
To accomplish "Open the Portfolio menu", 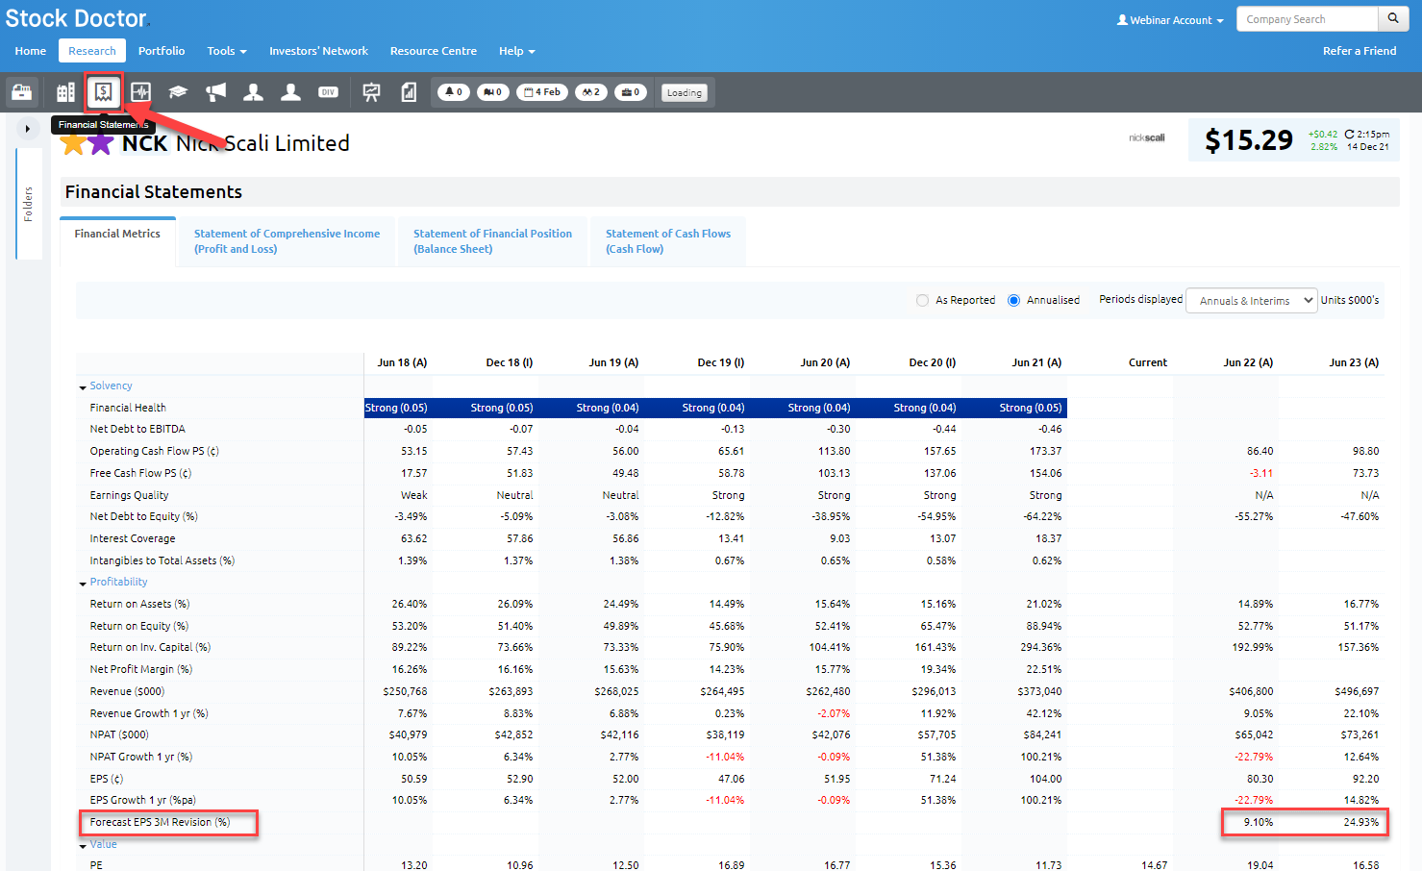I will (162, 51).
